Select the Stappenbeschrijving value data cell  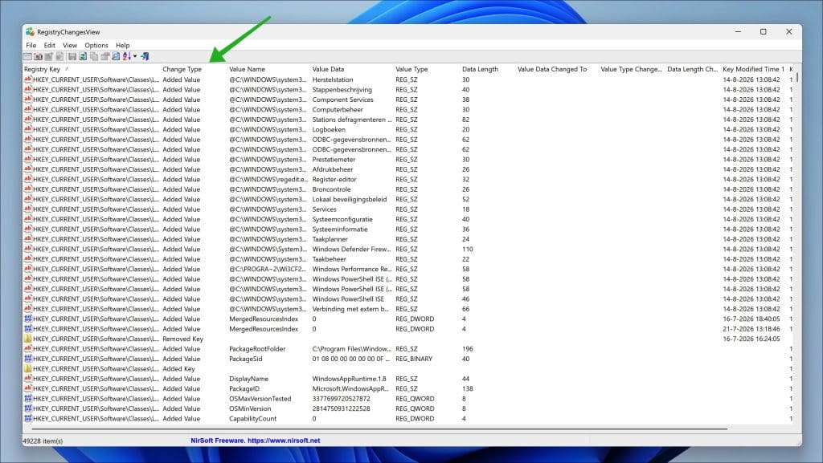342,90
